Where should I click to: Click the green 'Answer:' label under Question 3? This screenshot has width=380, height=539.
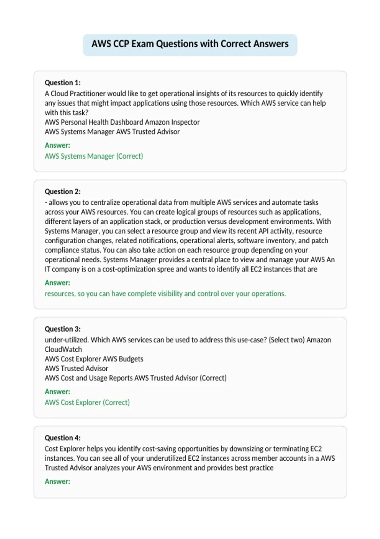point(57,391)
